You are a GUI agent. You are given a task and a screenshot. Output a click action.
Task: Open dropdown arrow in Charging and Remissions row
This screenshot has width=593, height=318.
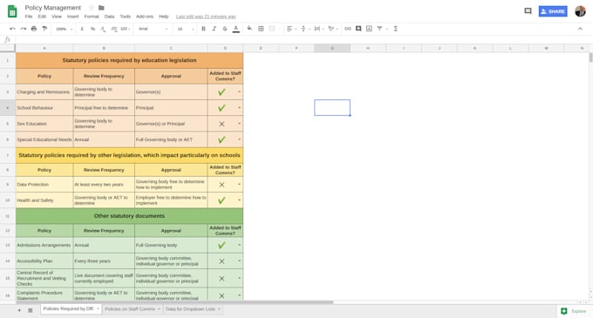[x=239, y=91]
